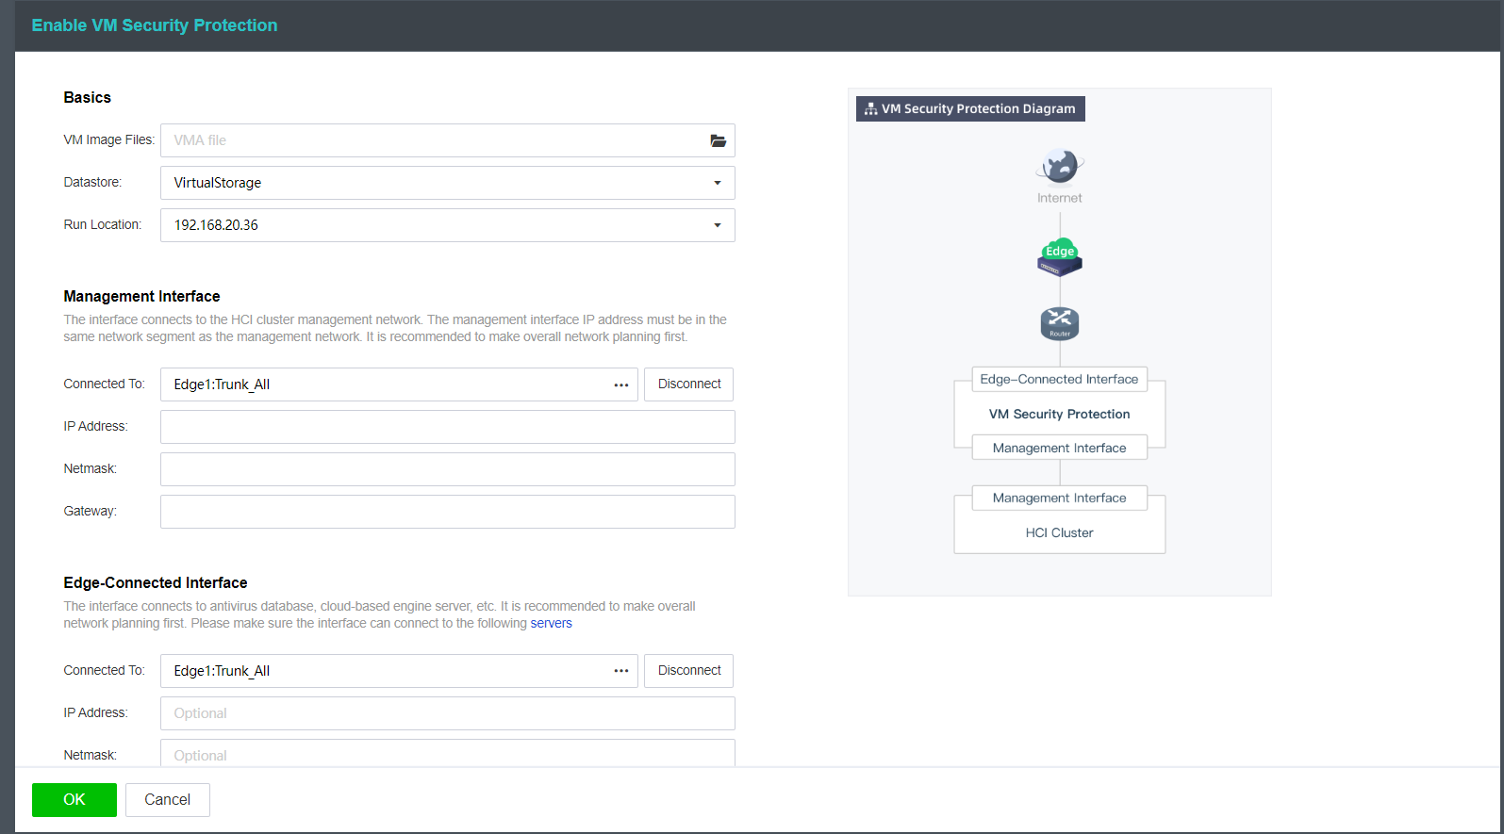Image resolution: width=1504 pixels, height=834 pixels.
Task: Open ellipsis menu in Edge-Connected Interface Connected To
Action: tap(620, 671)
